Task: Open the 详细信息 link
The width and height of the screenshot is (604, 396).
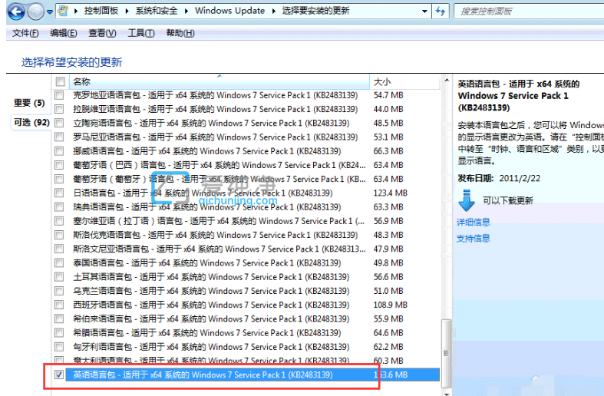Action: (x=474, y=222)
